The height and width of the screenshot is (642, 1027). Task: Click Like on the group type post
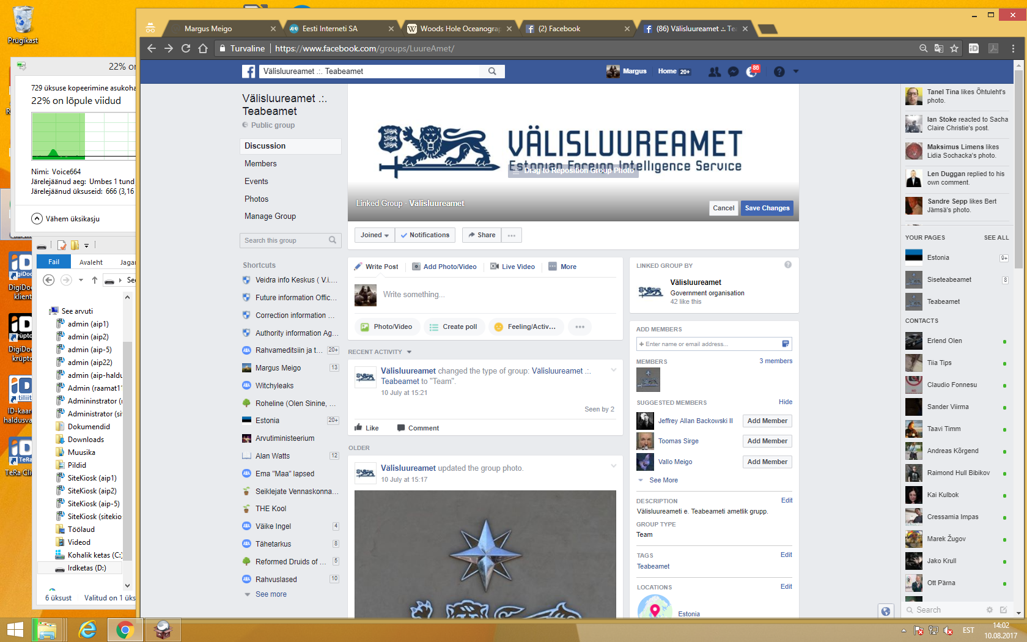coord(367,428)
